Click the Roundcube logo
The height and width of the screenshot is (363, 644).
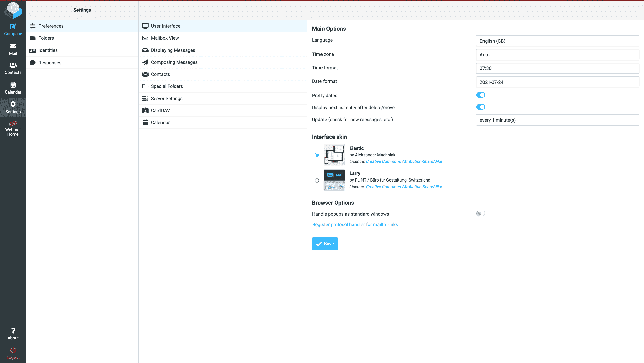click(13, 10)
